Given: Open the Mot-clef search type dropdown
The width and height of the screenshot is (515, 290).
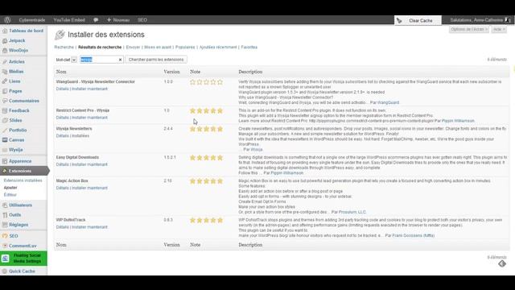Looking at the screenshot, I should (74, 60).
